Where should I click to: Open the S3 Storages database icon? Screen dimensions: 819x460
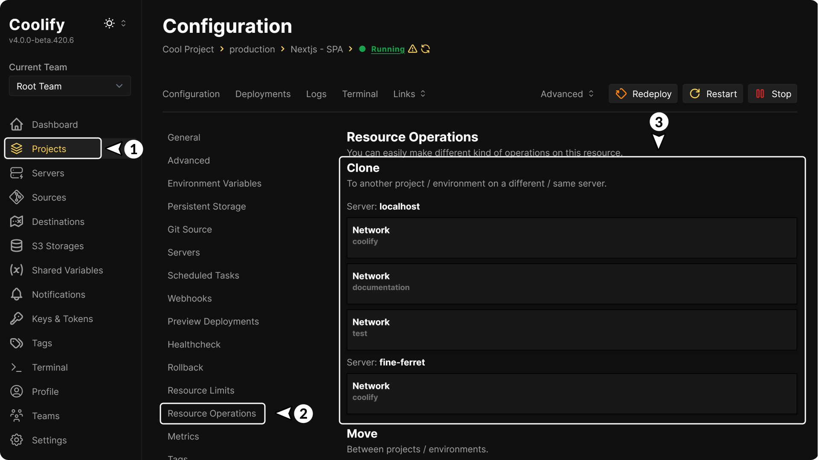click(x=16, y=246)
